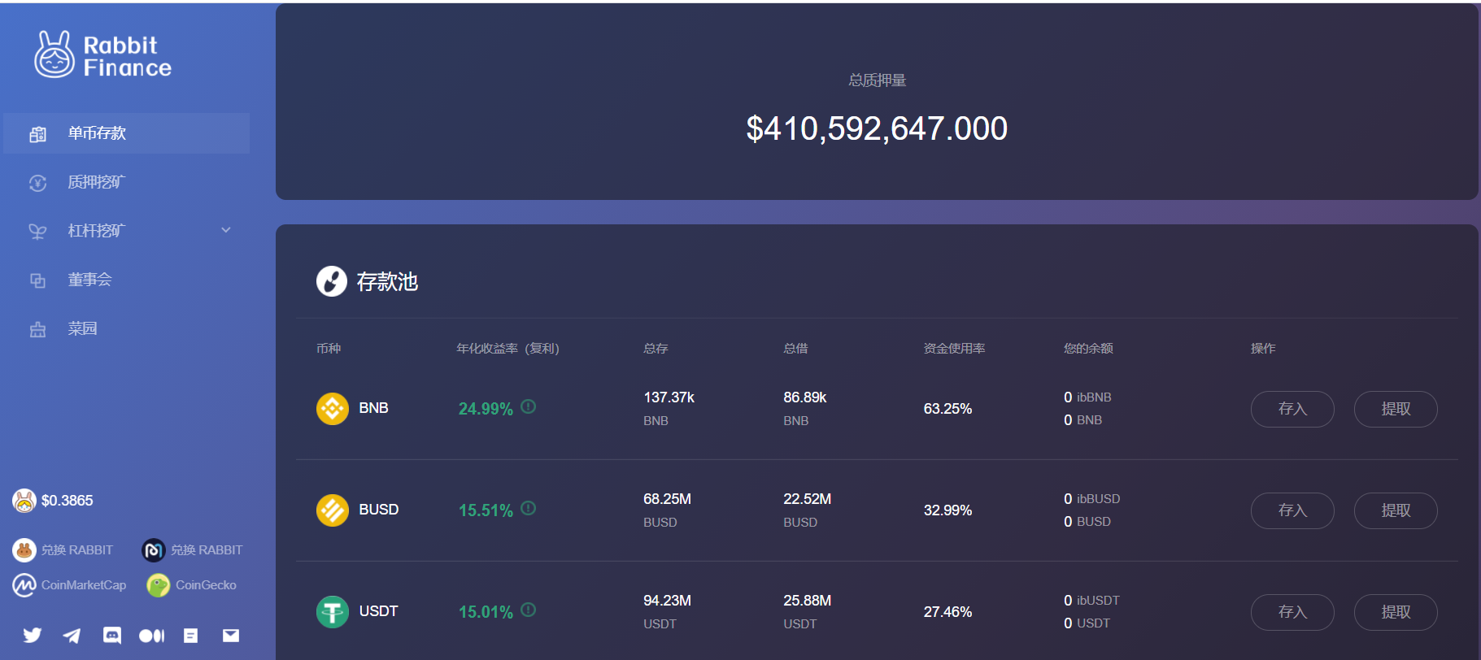Click the 您的余额 column header
The height and width of the screenshot is (660, 1481).
(1088, 348)
